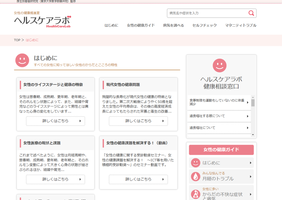Click the search magnifier icon
This screenshot has height=200, width=282.
[x=251, y=13]
